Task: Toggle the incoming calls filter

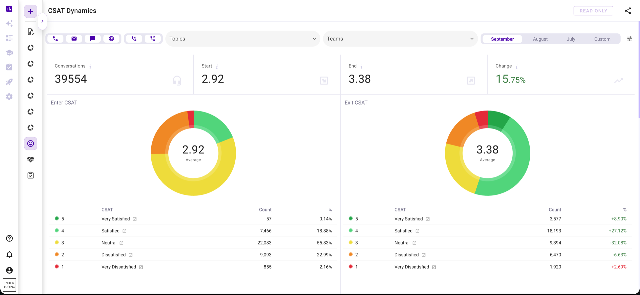Action: tap(134, 39)
